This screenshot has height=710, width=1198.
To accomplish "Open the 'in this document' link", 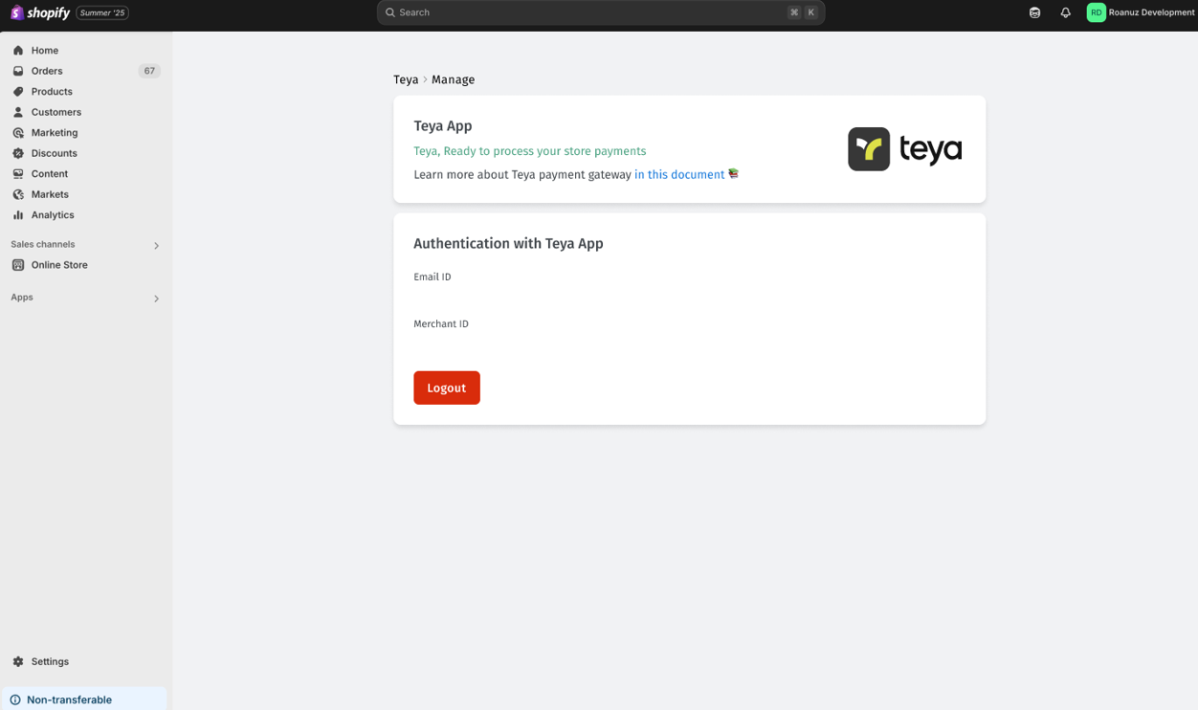I will click(679, 175).
